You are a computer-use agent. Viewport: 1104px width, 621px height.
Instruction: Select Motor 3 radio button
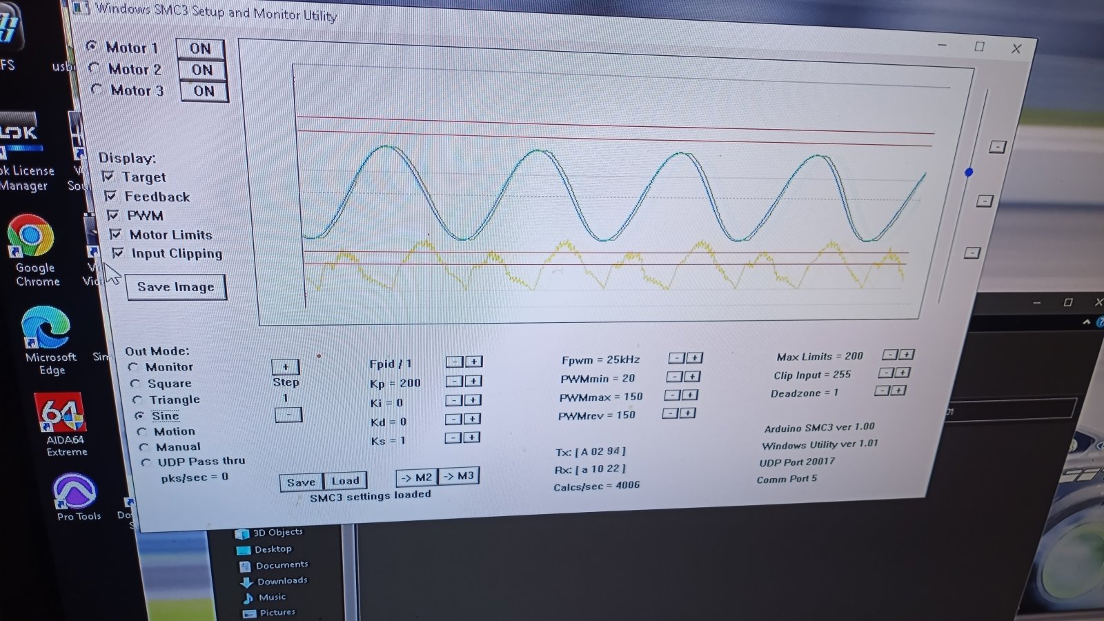96,89
